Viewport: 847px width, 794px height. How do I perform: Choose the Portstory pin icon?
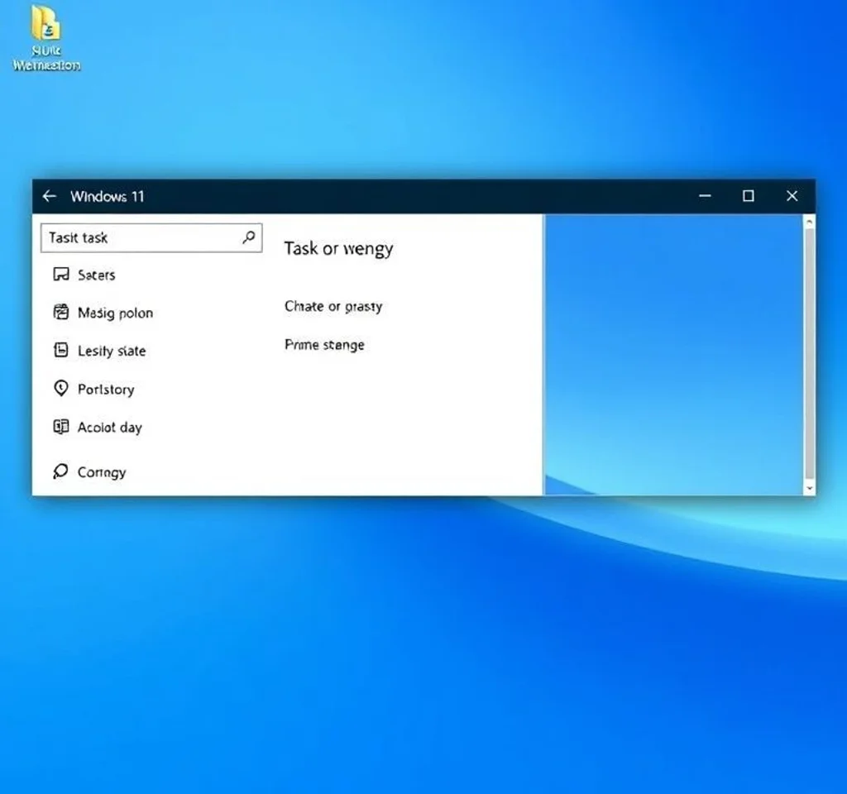(x=60, y=389)
